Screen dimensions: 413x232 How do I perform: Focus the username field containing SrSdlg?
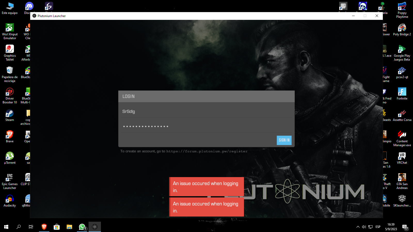pos(206,112)
